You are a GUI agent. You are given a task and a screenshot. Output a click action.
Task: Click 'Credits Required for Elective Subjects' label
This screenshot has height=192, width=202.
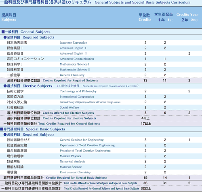(x=69, y=118)
